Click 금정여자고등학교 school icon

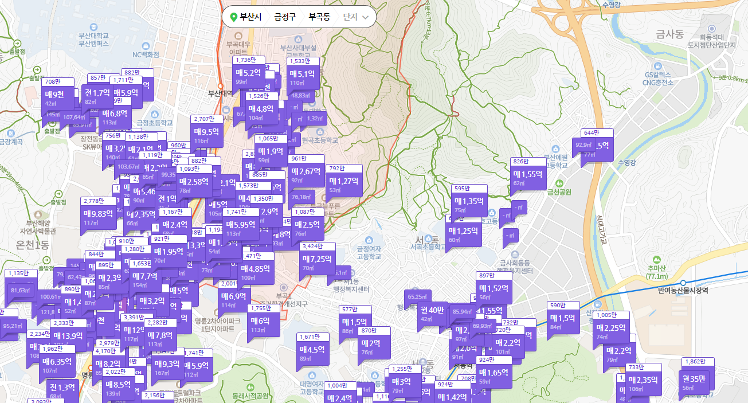(x=369, y=239)
